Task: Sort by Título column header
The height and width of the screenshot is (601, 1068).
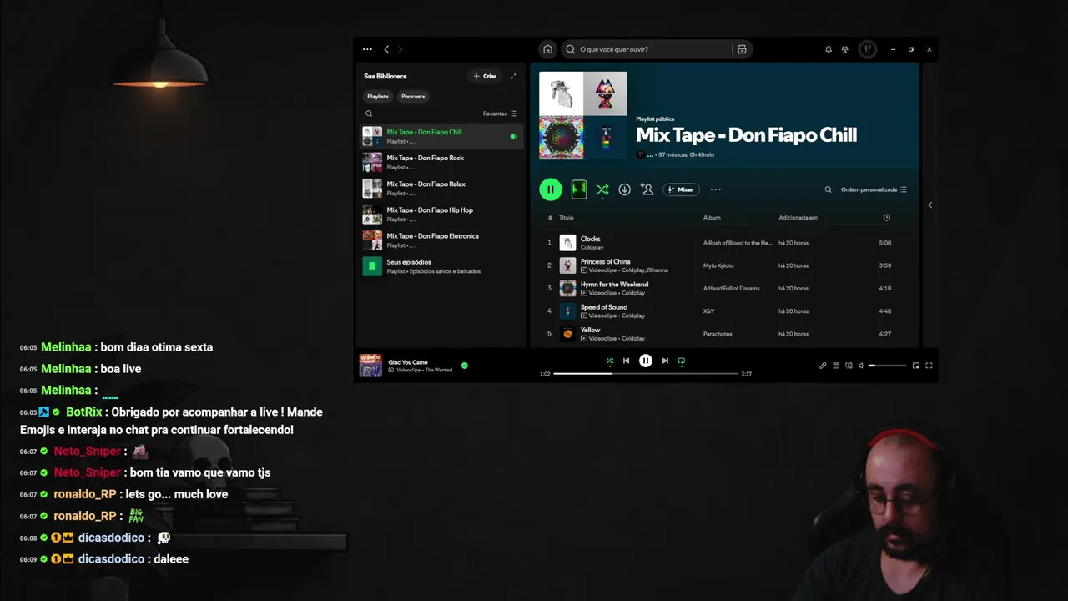Action: coord(567,218)
